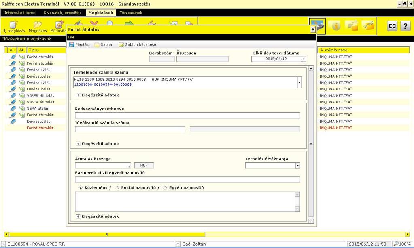The height and width of the screenshot is (248, 414).
Task: Click the Közlemény text area
Action: 185,202
